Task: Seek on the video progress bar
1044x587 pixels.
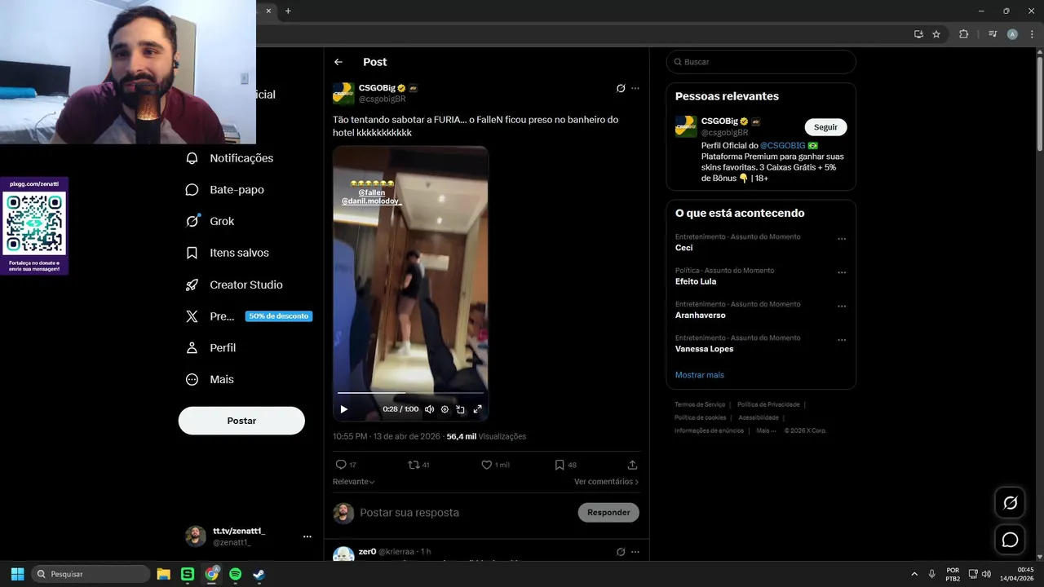Action: [x=410, y=394]
